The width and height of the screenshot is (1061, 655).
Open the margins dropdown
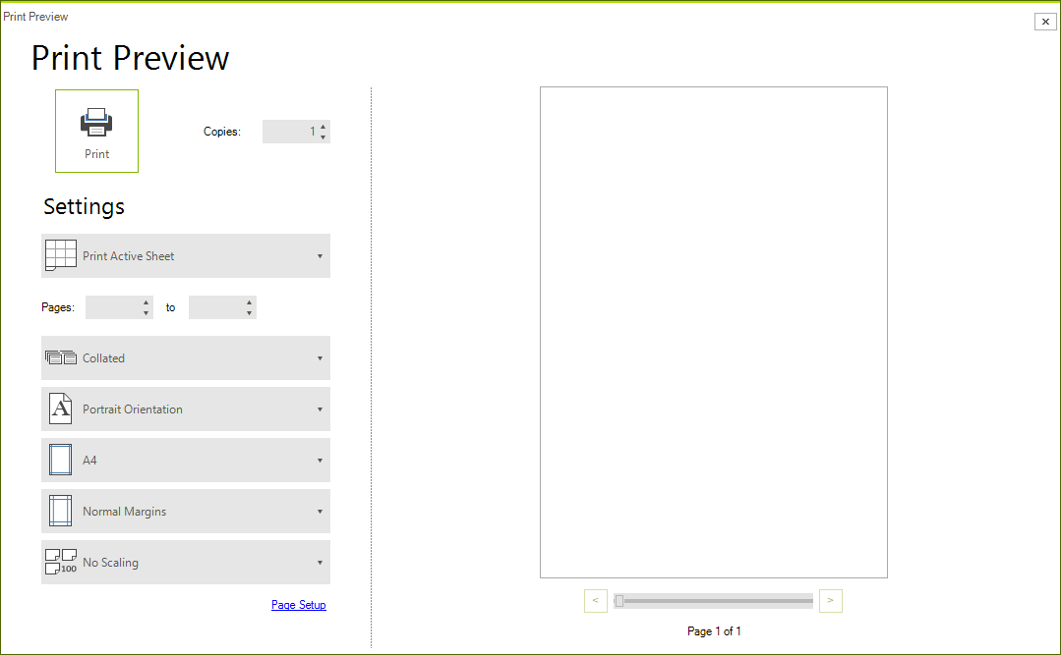point(319,511)
